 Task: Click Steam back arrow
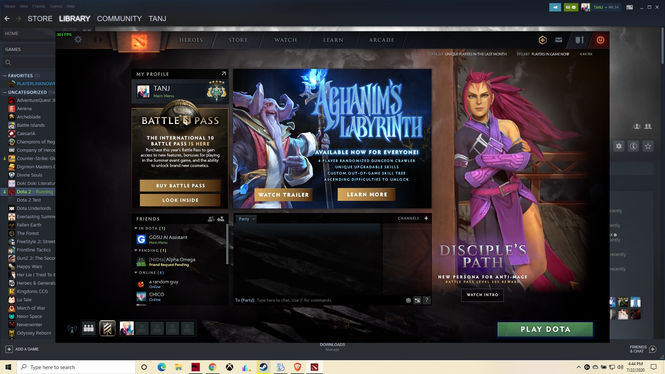7,18
